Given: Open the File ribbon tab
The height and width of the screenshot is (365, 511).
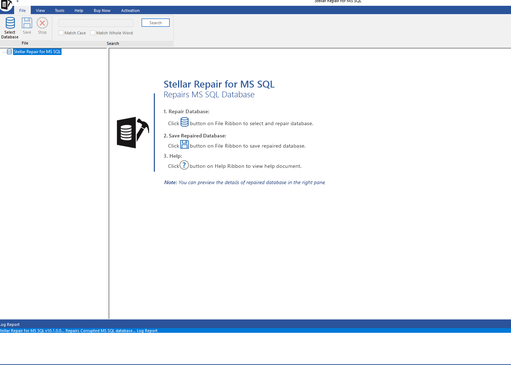Looking at the screenshot, I should pyautogui.click(x=22, y=10).
